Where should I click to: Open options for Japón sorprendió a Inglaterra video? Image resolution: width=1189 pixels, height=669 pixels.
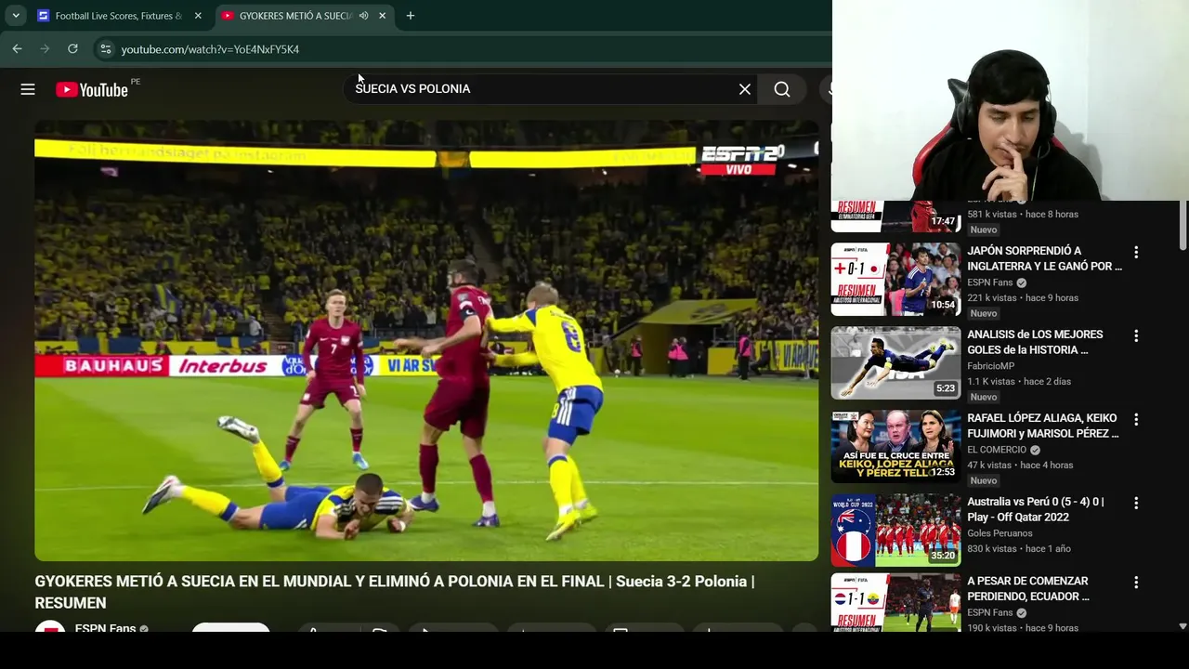pos(1135,253)
